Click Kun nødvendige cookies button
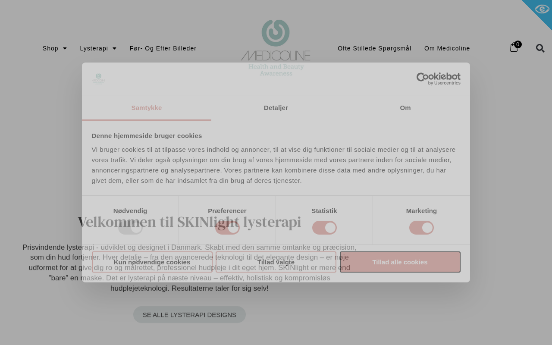 [152, 262]
